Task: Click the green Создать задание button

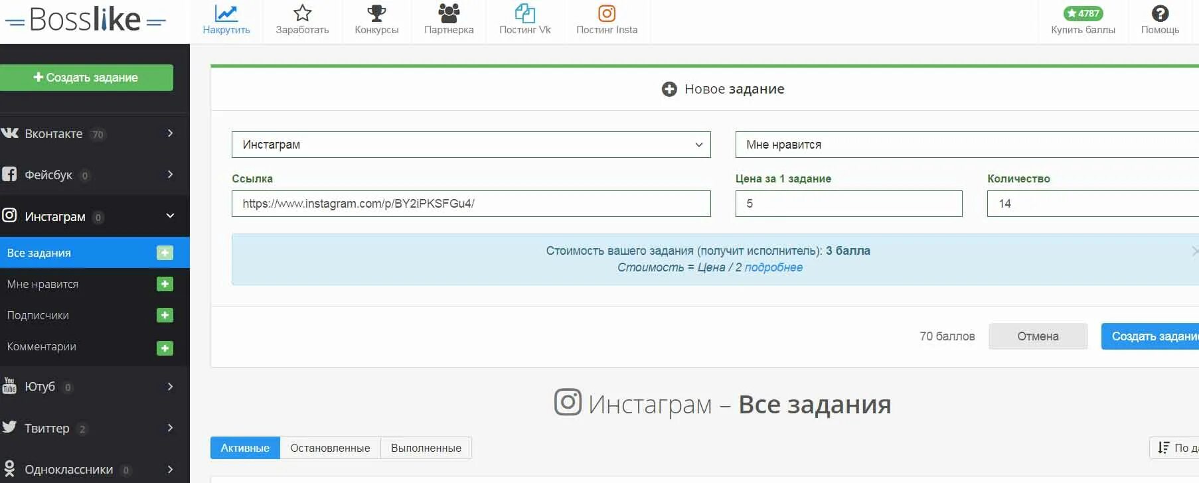Action: point(86,78)
